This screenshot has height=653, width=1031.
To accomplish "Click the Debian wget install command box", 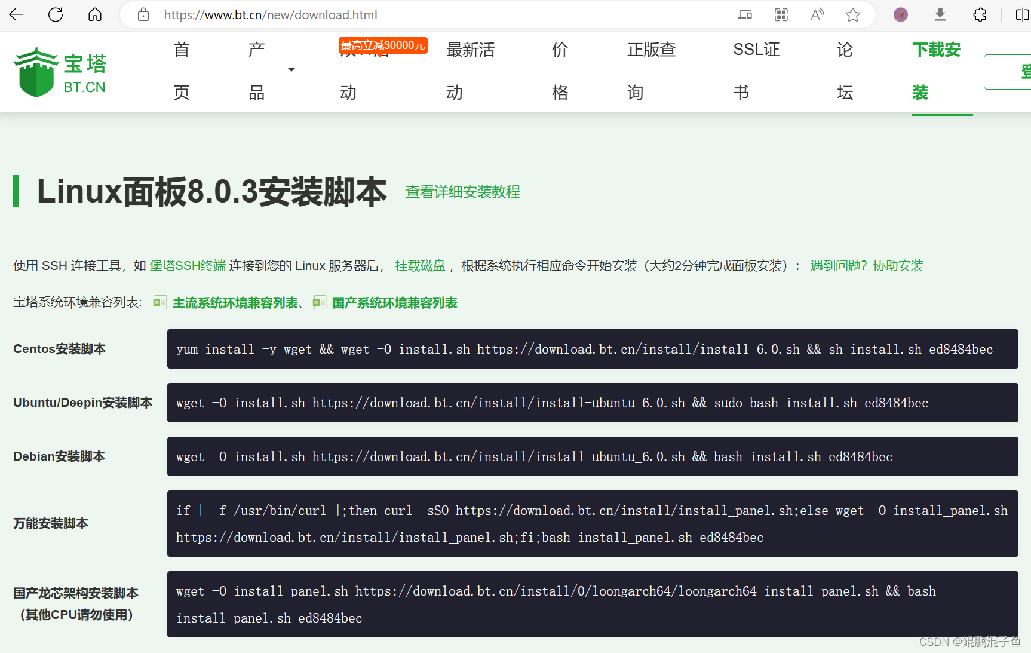I will pyautogui.click(x=593, y=456).
